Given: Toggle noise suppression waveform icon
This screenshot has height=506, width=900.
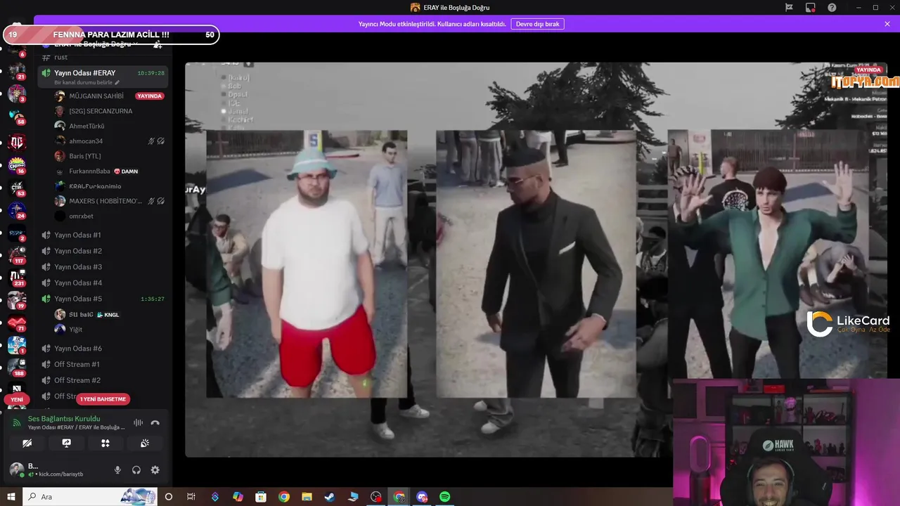Looking at the screenshot, I should [138, 422].
